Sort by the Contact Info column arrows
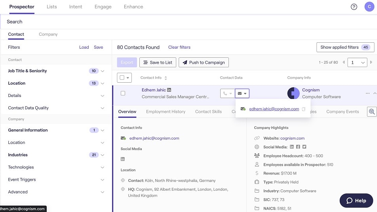The height and width of the screenshot is (212, 377). click(x=166, y=78)
